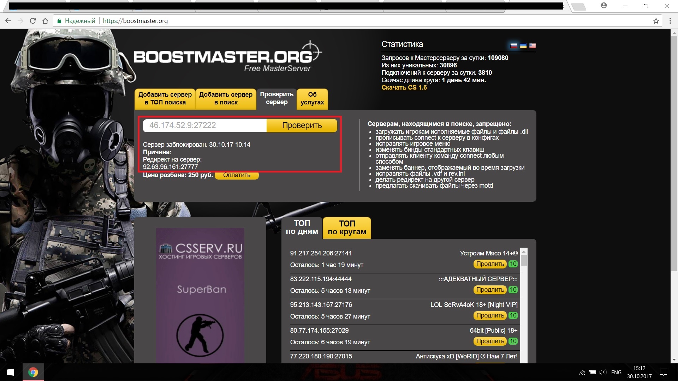
Task: Open the Chrome three-dot menu
Action: pos(670,21)
